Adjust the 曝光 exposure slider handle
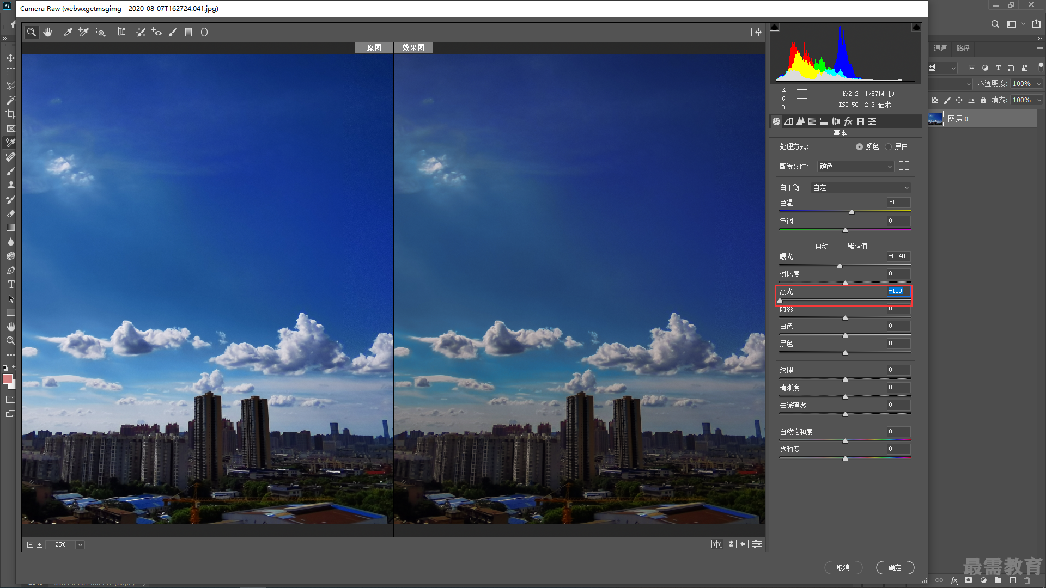1046x588 pixels. (x=840, y=266)
